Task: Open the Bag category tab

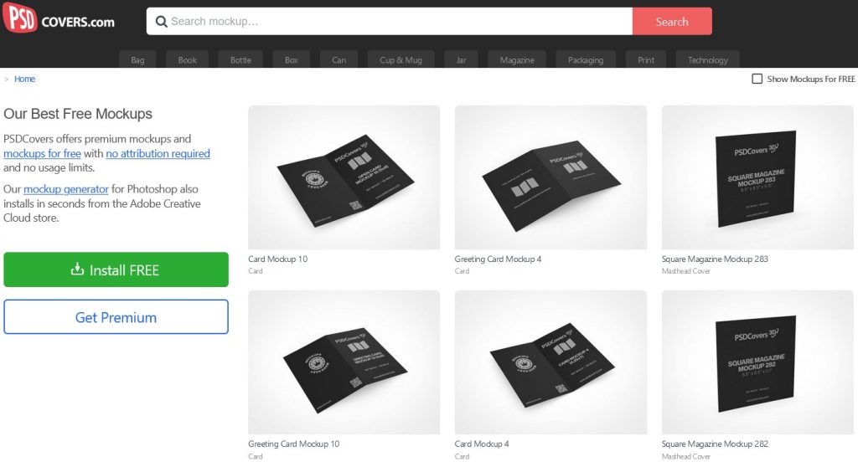Action: (137, 60)
